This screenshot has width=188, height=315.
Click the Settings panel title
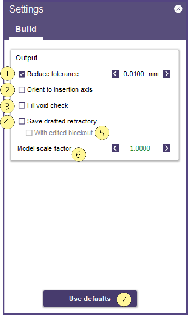tap(26, 9)
